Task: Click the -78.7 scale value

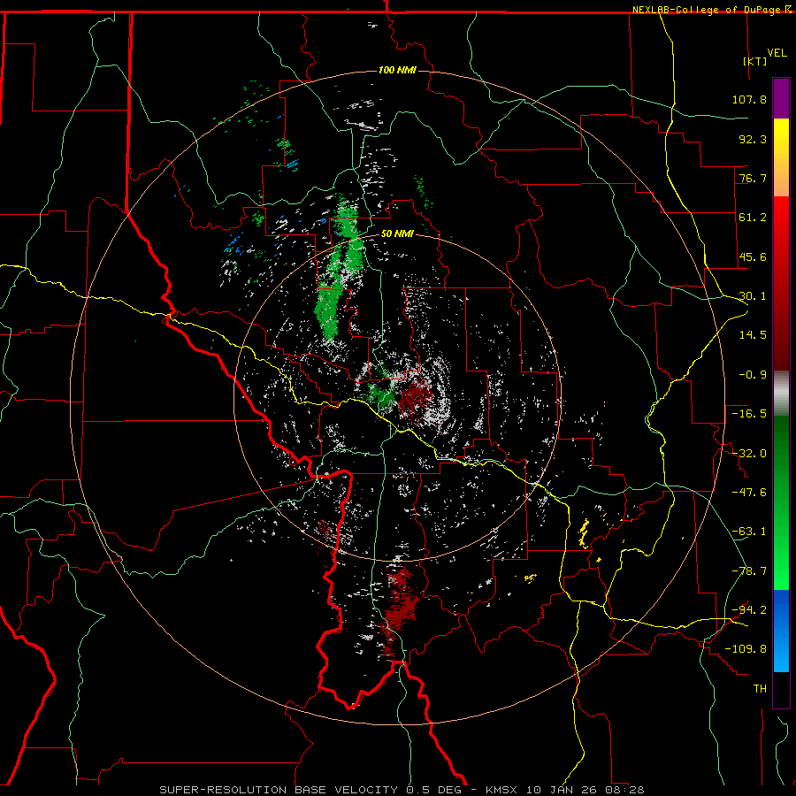Action: click(x=749, y=571)
